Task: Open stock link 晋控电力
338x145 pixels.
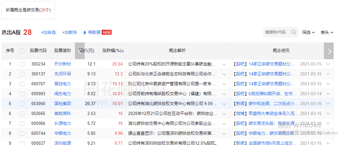Action: [62, 84]
